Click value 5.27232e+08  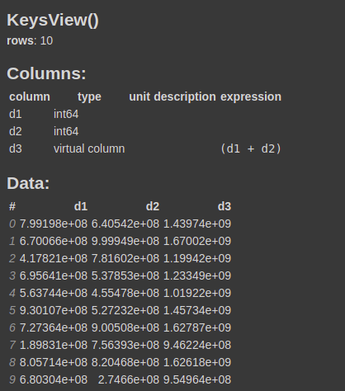coord(125,310)
